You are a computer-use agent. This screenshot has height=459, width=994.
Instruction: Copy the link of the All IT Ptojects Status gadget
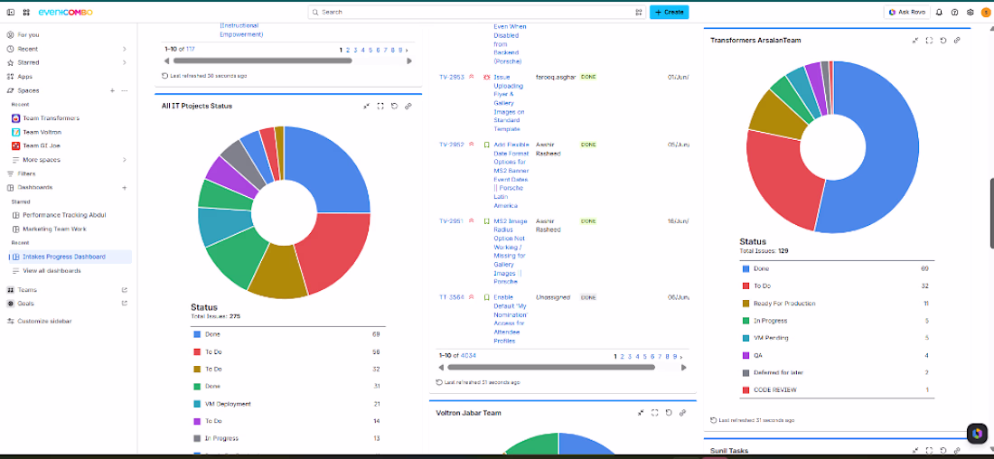point(408,106)
